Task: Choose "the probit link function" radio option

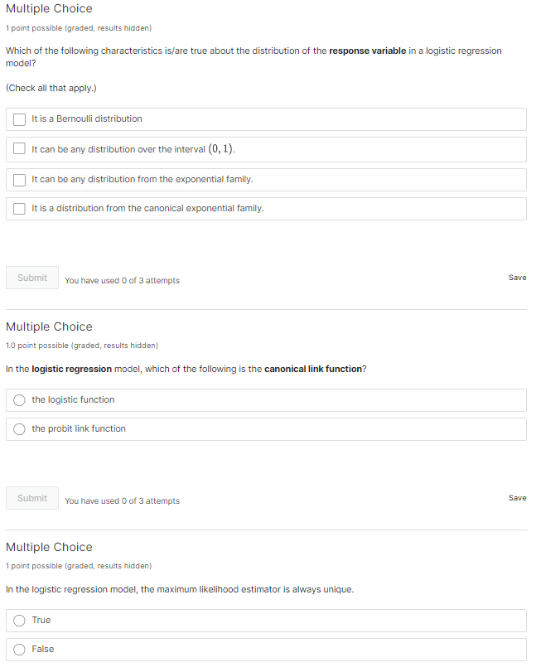Action: (x=20, y=429)
